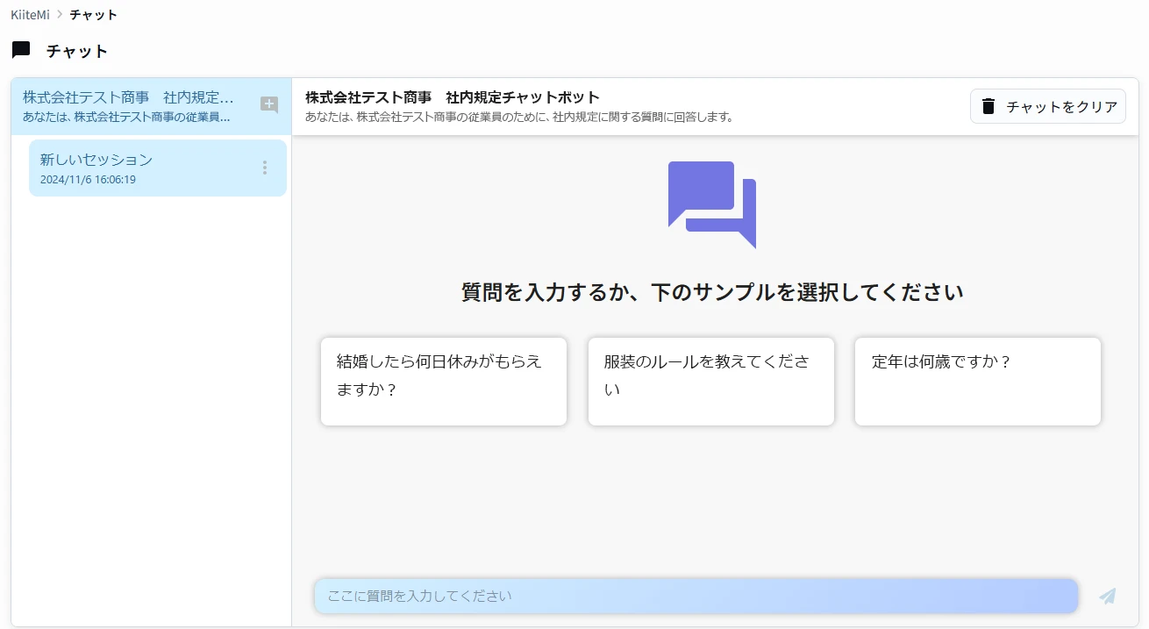The height and width of the screenshot is (629, 1149).
Task: Select 株式会社テスト商事 社内規定 chatbot in sidebar
Action: (151, 106)
